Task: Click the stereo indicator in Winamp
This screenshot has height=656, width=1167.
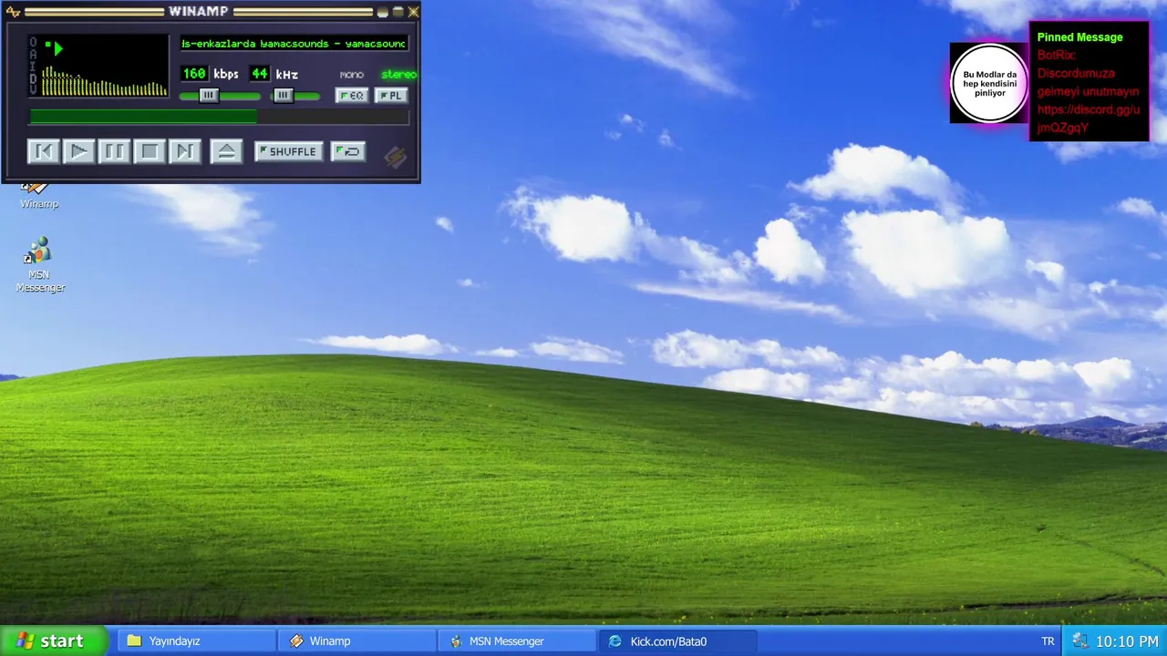Action: click(398, 75)
